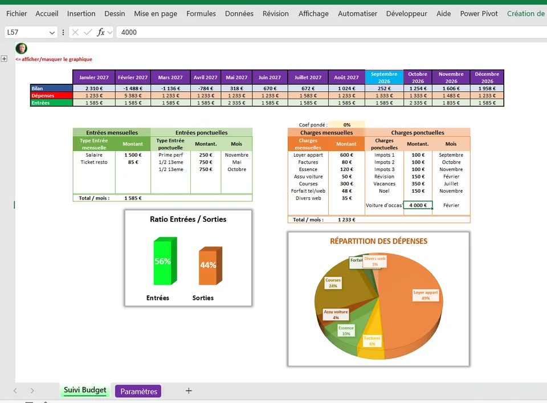Switch to the Power Pivot tab

(479, 14)
